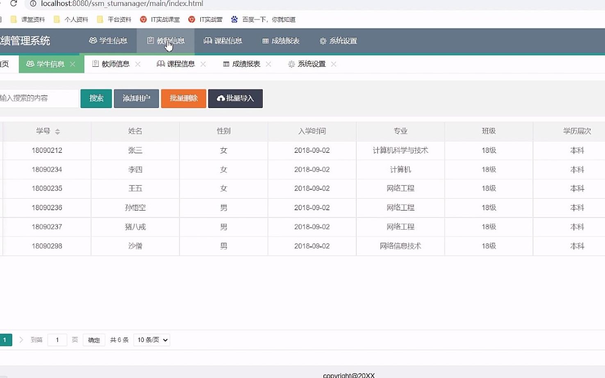The height and width of the screenshot is (378, 605).
Task: Open the IT实战营 bookmark
Action: [205, 19]
